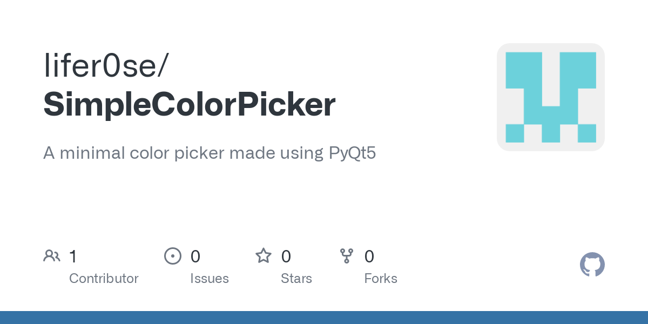Select the Issues label
This screenshot has width=648, height=324.
pos(210,279)
